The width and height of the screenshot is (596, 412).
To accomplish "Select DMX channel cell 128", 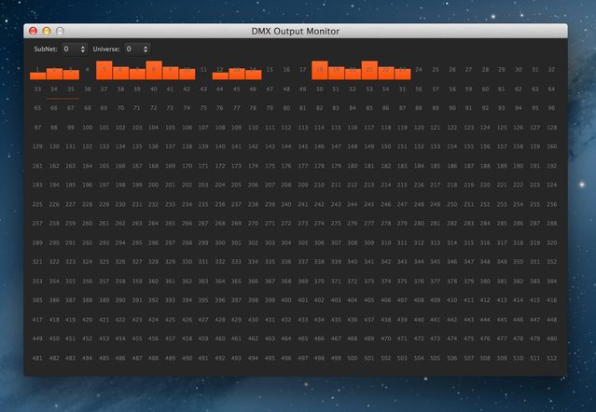I will (x=551, y=128).
